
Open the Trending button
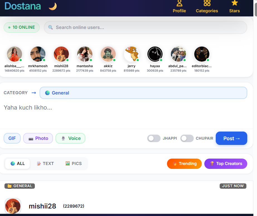[184, 164]
